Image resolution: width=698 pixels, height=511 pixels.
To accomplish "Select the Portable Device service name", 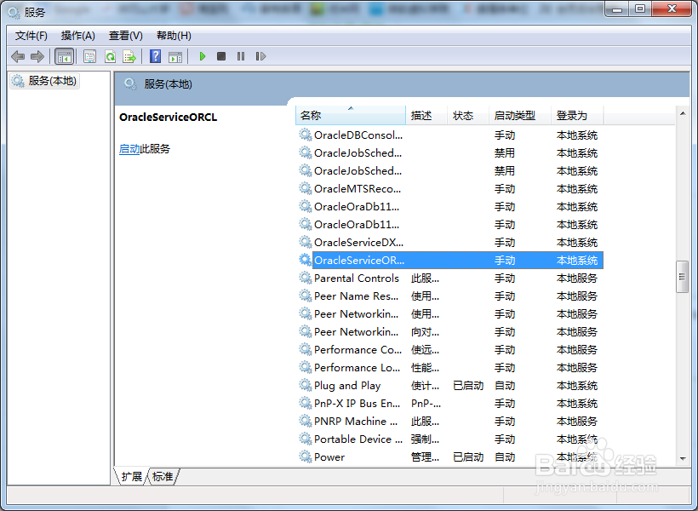I will point(358,439).
